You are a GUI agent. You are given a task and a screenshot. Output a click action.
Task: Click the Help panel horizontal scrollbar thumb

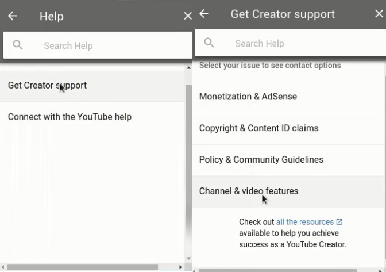[83, 267]
